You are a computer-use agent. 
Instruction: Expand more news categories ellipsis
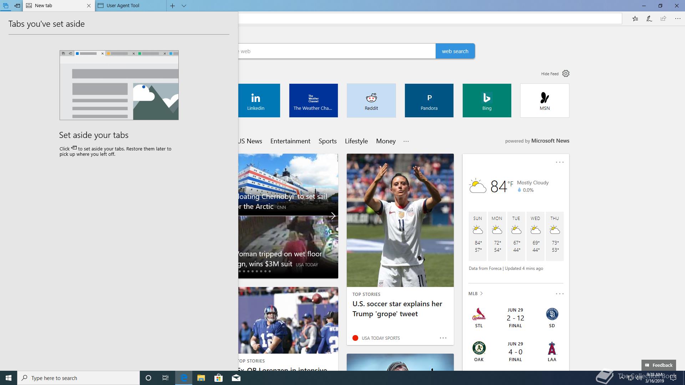(406, 141)
